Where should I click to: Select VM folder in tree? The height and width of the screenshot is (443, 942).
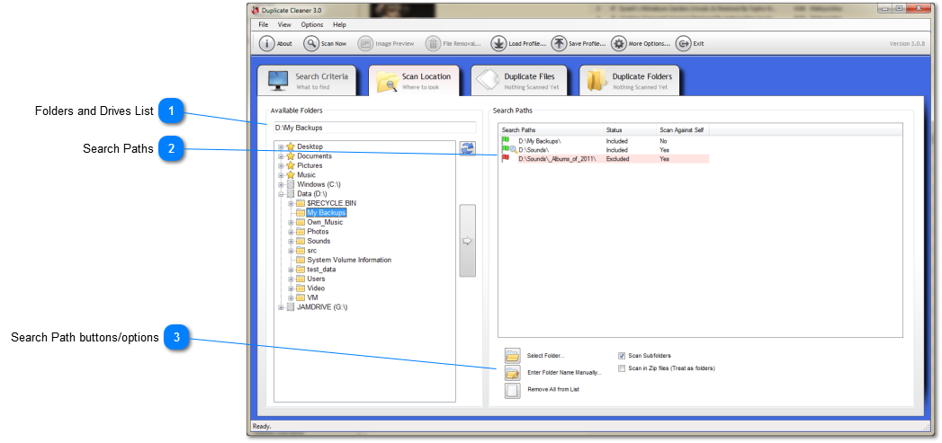point(312,297)
